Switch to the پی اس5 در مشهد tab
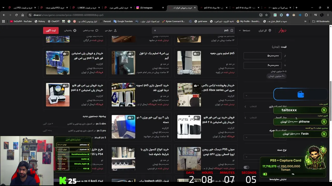This screenshot has height=186, width=332. pyautogui.click(x=278, y=7)
